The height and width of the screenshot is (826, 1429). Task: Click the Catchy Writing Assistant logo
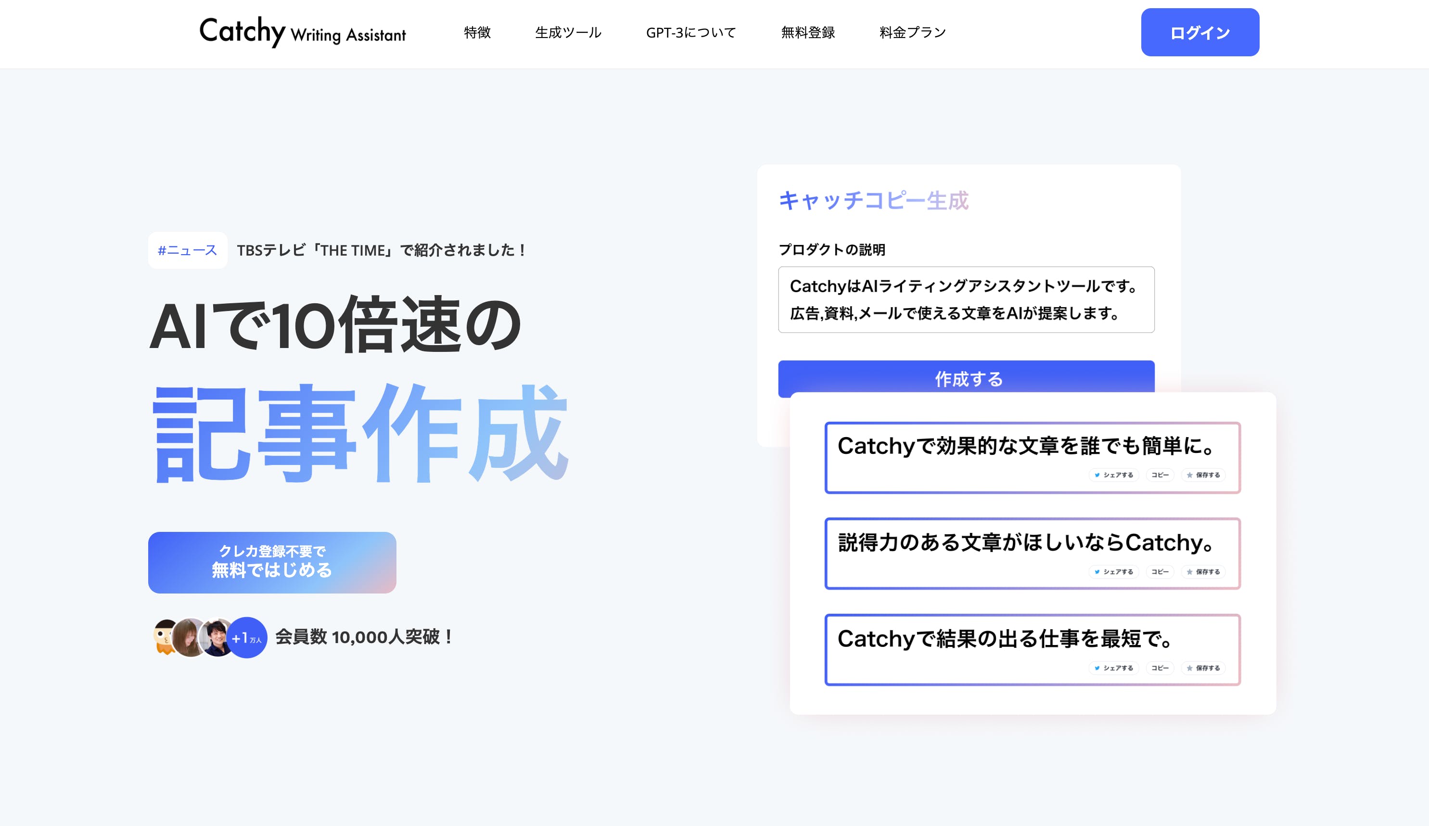click(302, 32)
